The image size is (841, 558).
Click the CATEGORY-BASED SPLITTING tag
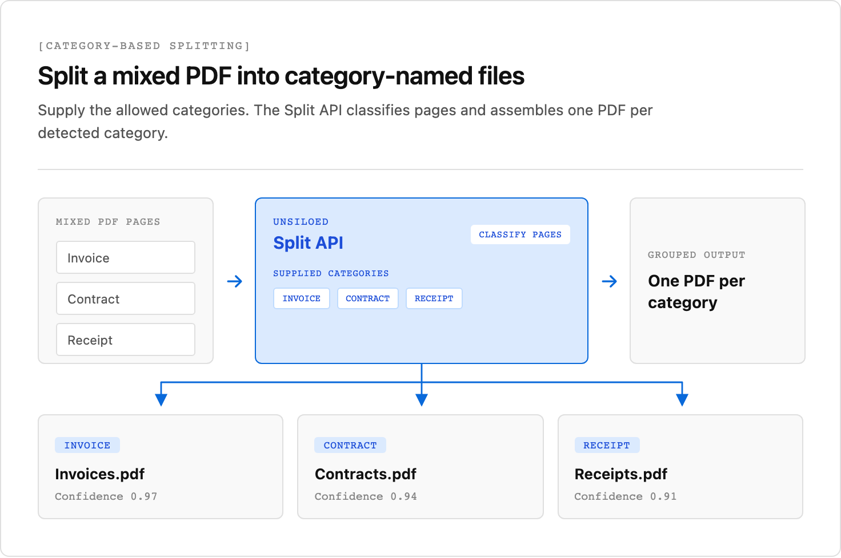tap(144, 46)
